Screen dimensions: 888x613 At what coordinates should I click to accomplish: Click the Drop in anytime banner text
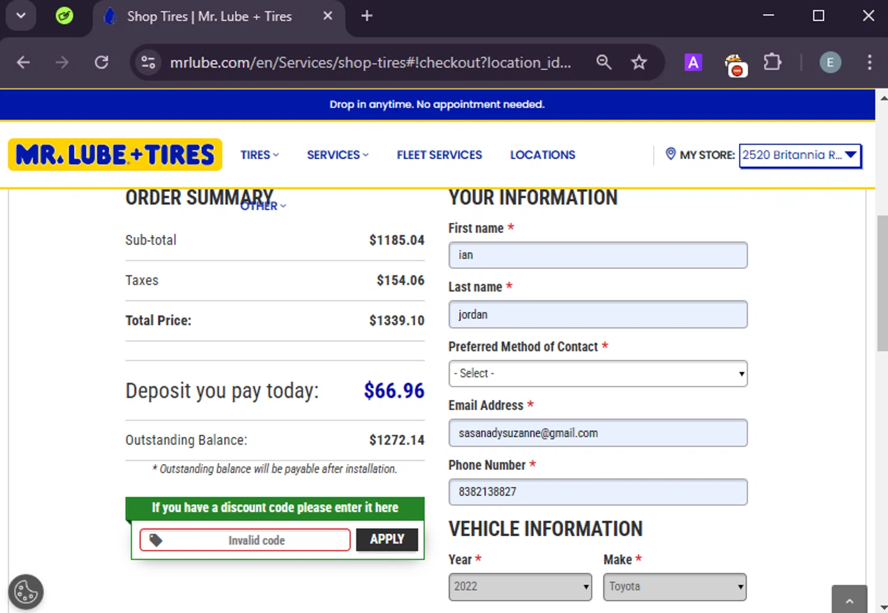[x=437, y=105]
